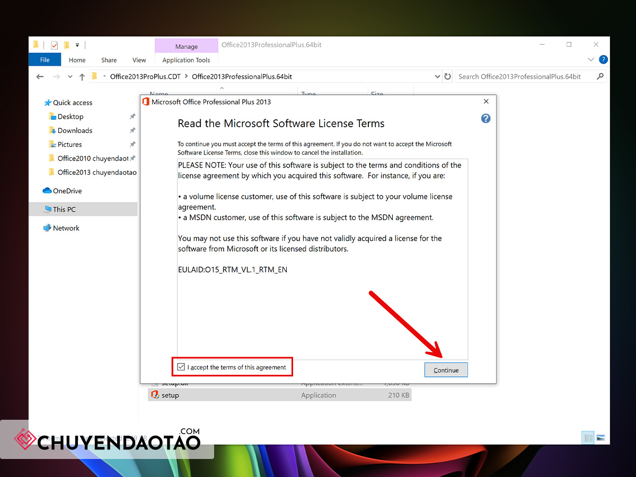
Task: Open Pictures in the navigation pane
Action: coord(65,144)
